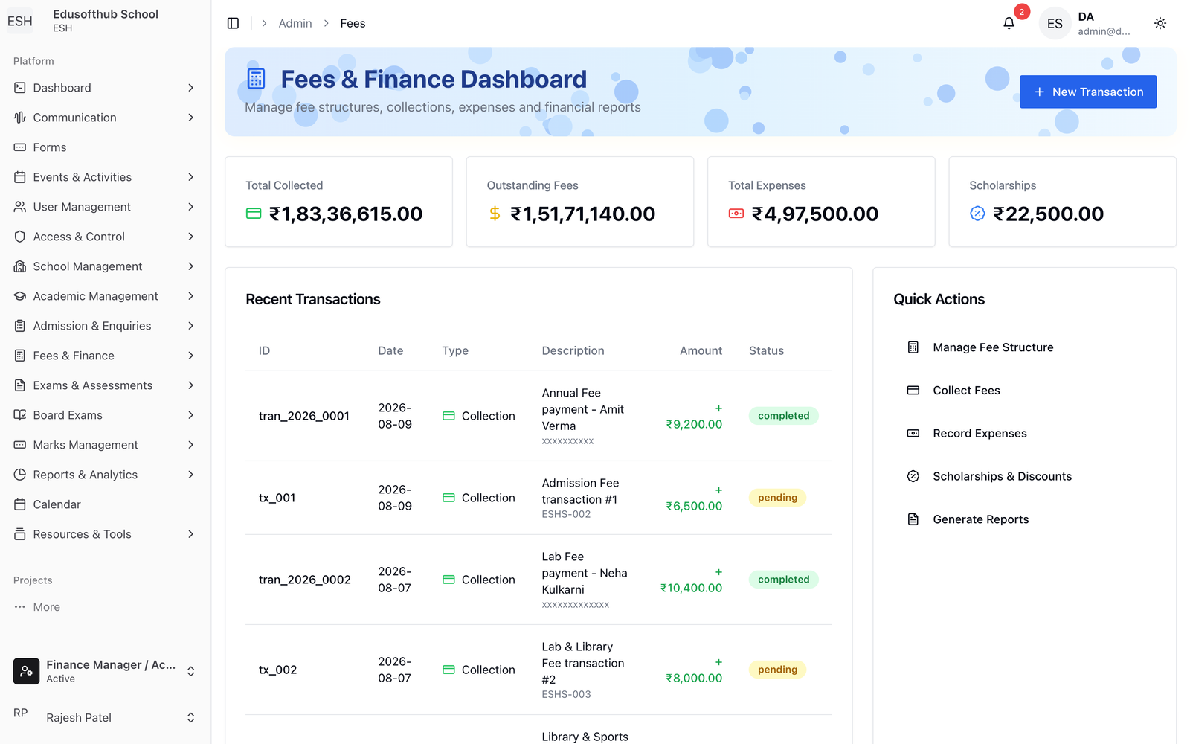Viewport: 1190px width, 744px height.
Task: Open School Management menu item
Action: coord(105,266)
